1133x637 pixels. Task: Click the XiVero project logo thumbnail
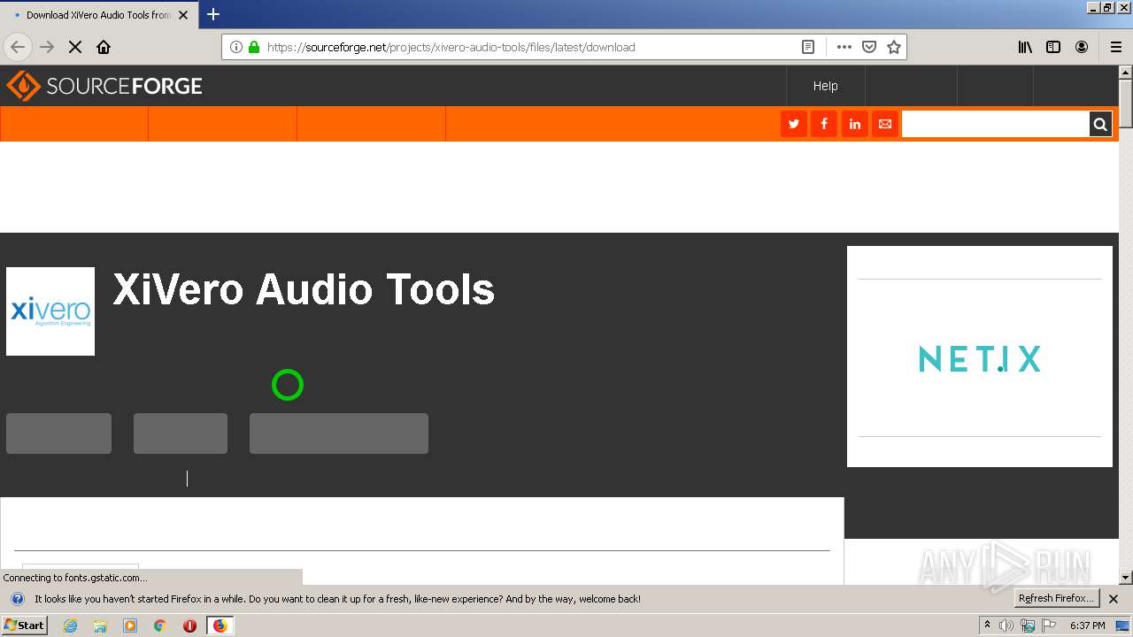click(x=50, y=311)
